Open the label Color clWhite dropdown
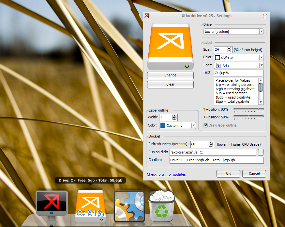 click(x=262, y=58)
